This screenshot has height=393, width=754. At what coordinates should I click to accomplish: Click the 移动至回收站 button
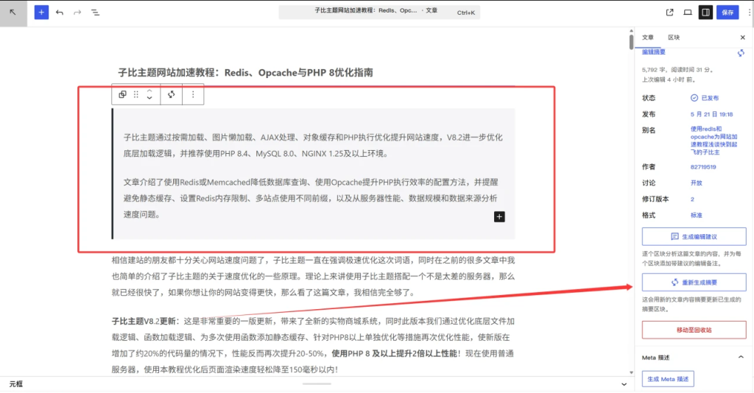(694, 330)
